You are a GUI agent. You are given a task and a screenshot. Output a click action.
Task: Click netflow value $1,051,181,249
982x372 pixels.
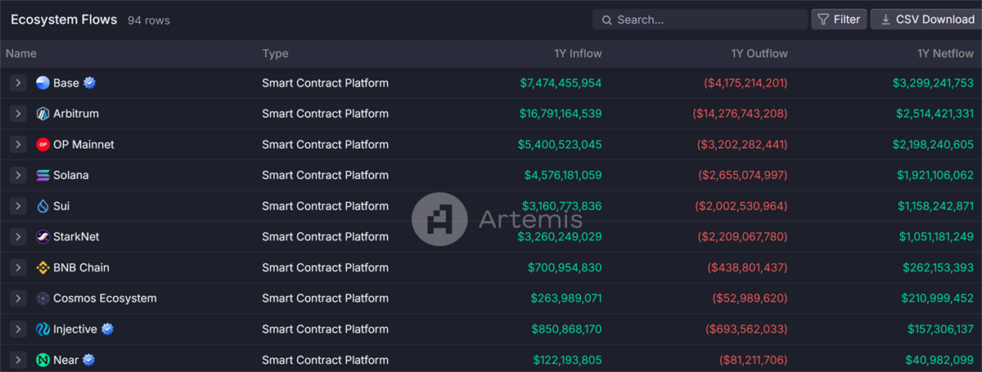point(936,237)
